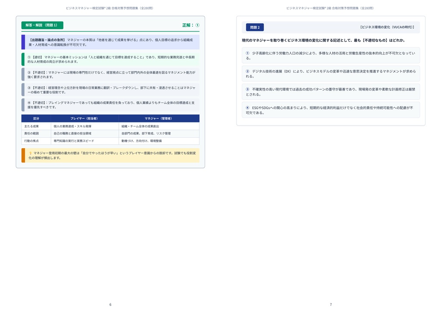
Task: Click explanation ①【適切】マネジャーの基本ミッション
Action: [x=110, y=59]
